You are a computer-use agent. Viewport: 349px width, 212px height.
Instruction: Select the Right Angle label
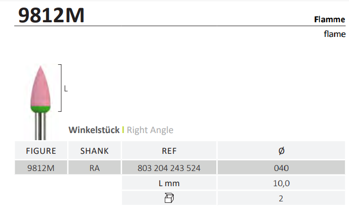point(150,130)
